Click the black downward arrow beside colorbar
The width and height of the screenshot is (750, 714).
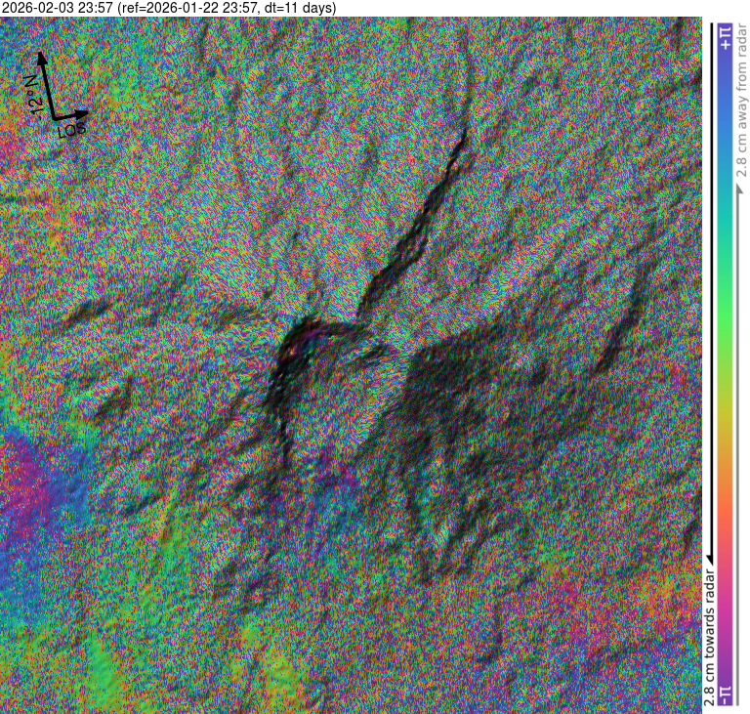[x=710, y=557]
